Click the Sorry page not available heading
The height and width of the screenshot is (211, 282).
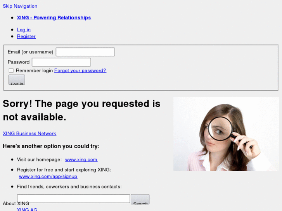pyautogui.click(x=81, y=110)
